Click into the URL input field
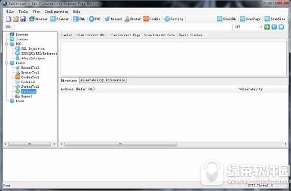This screenshot has height=191, width=291. point(123,27)
